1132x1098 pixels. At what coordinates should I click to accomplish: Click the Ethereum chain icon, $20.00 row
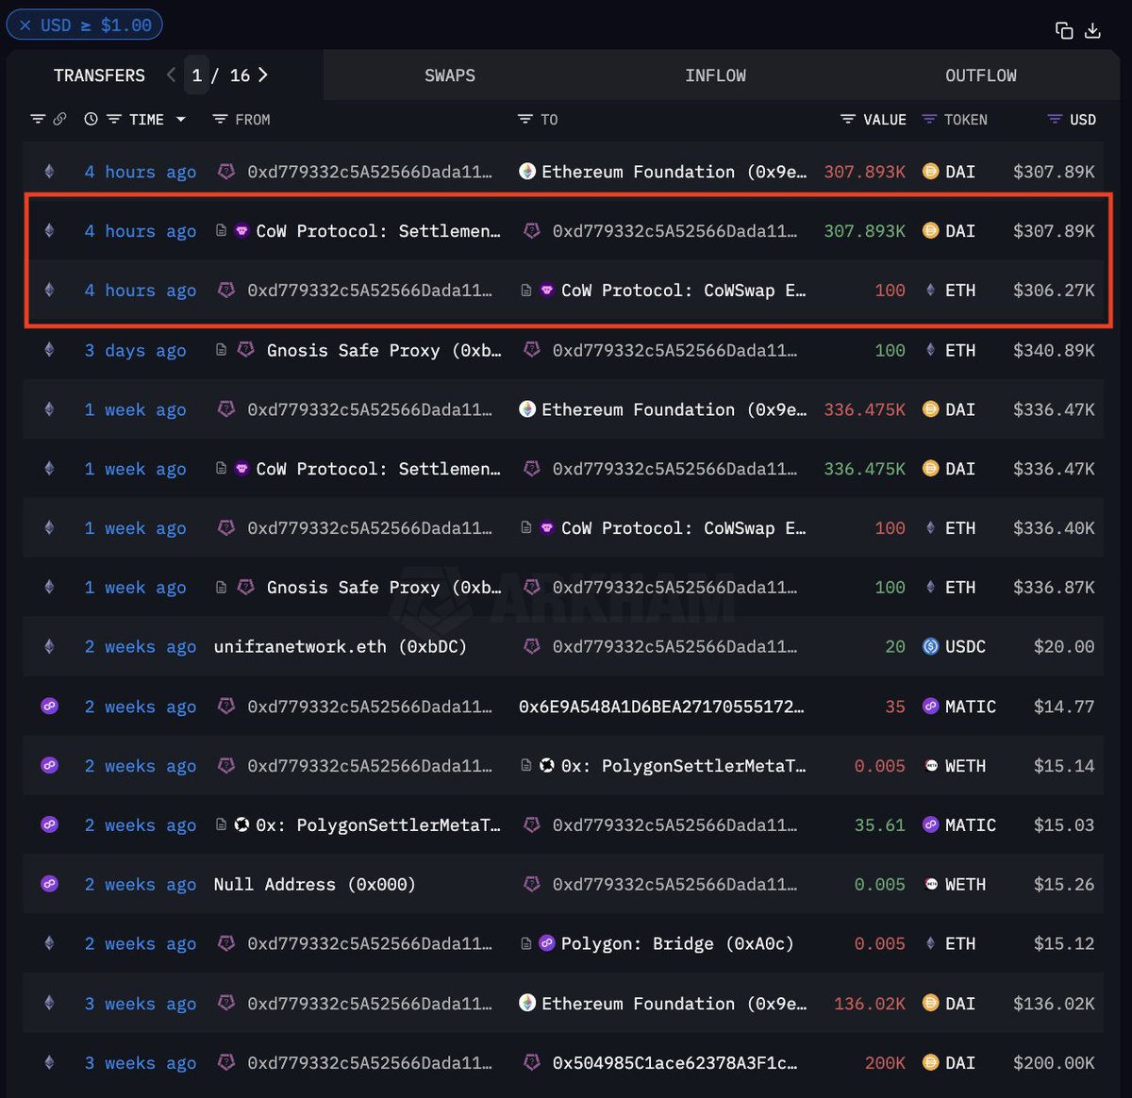pos(50,646)
